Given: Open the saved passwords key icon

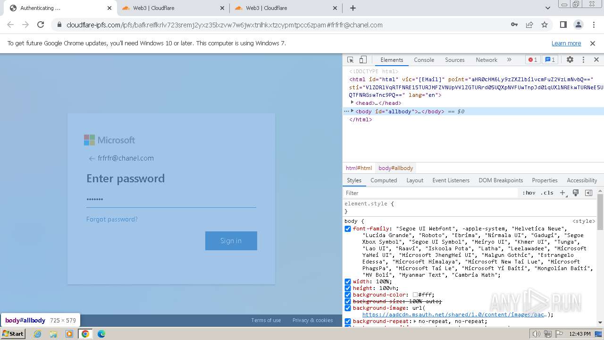Looking at the screenshot, I should (x=514, y=25).
